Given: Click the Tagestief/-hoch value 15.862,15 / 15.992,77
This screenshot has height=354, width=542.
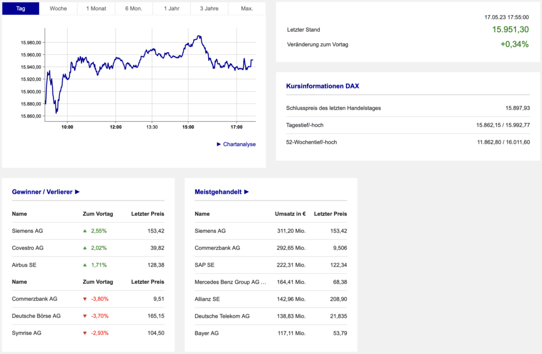Looking at the screenshot, I should pos(503,125).
